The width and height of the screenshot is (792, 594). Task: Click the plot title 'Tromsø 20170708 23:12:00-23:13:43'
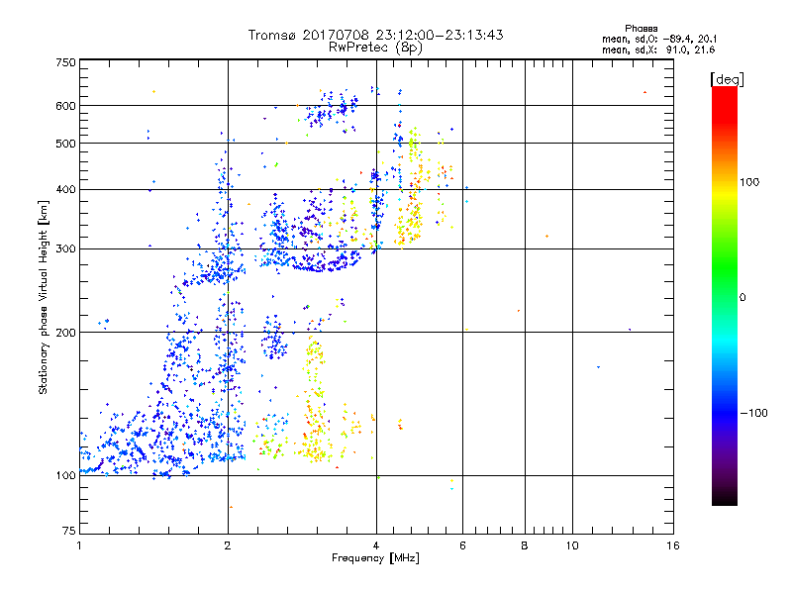pos(375,35)
